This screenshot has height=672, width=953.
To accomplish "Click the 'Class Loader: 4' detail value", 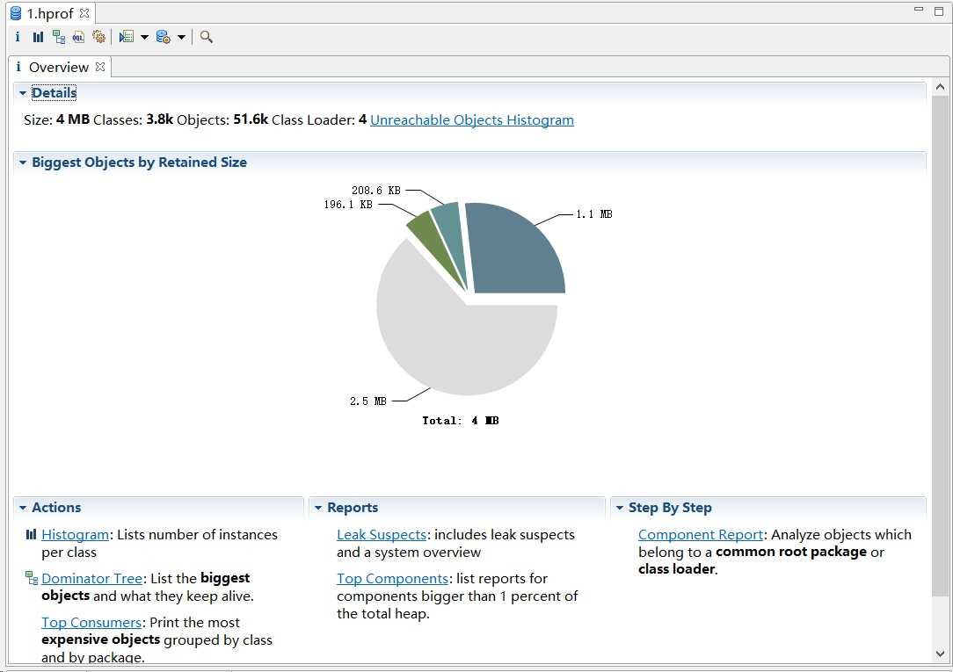I will pyautogui.click(x=319, y=119).
